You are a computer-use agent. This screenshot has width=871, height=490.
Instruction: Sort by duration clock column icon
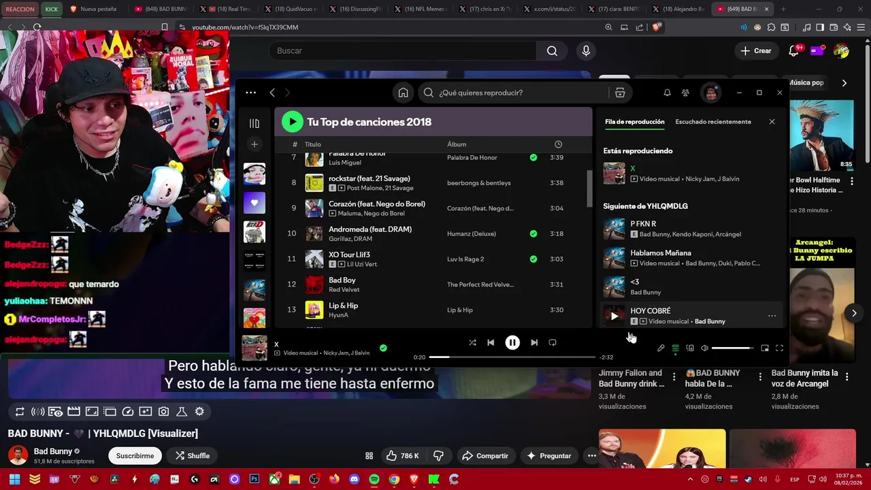558,144
